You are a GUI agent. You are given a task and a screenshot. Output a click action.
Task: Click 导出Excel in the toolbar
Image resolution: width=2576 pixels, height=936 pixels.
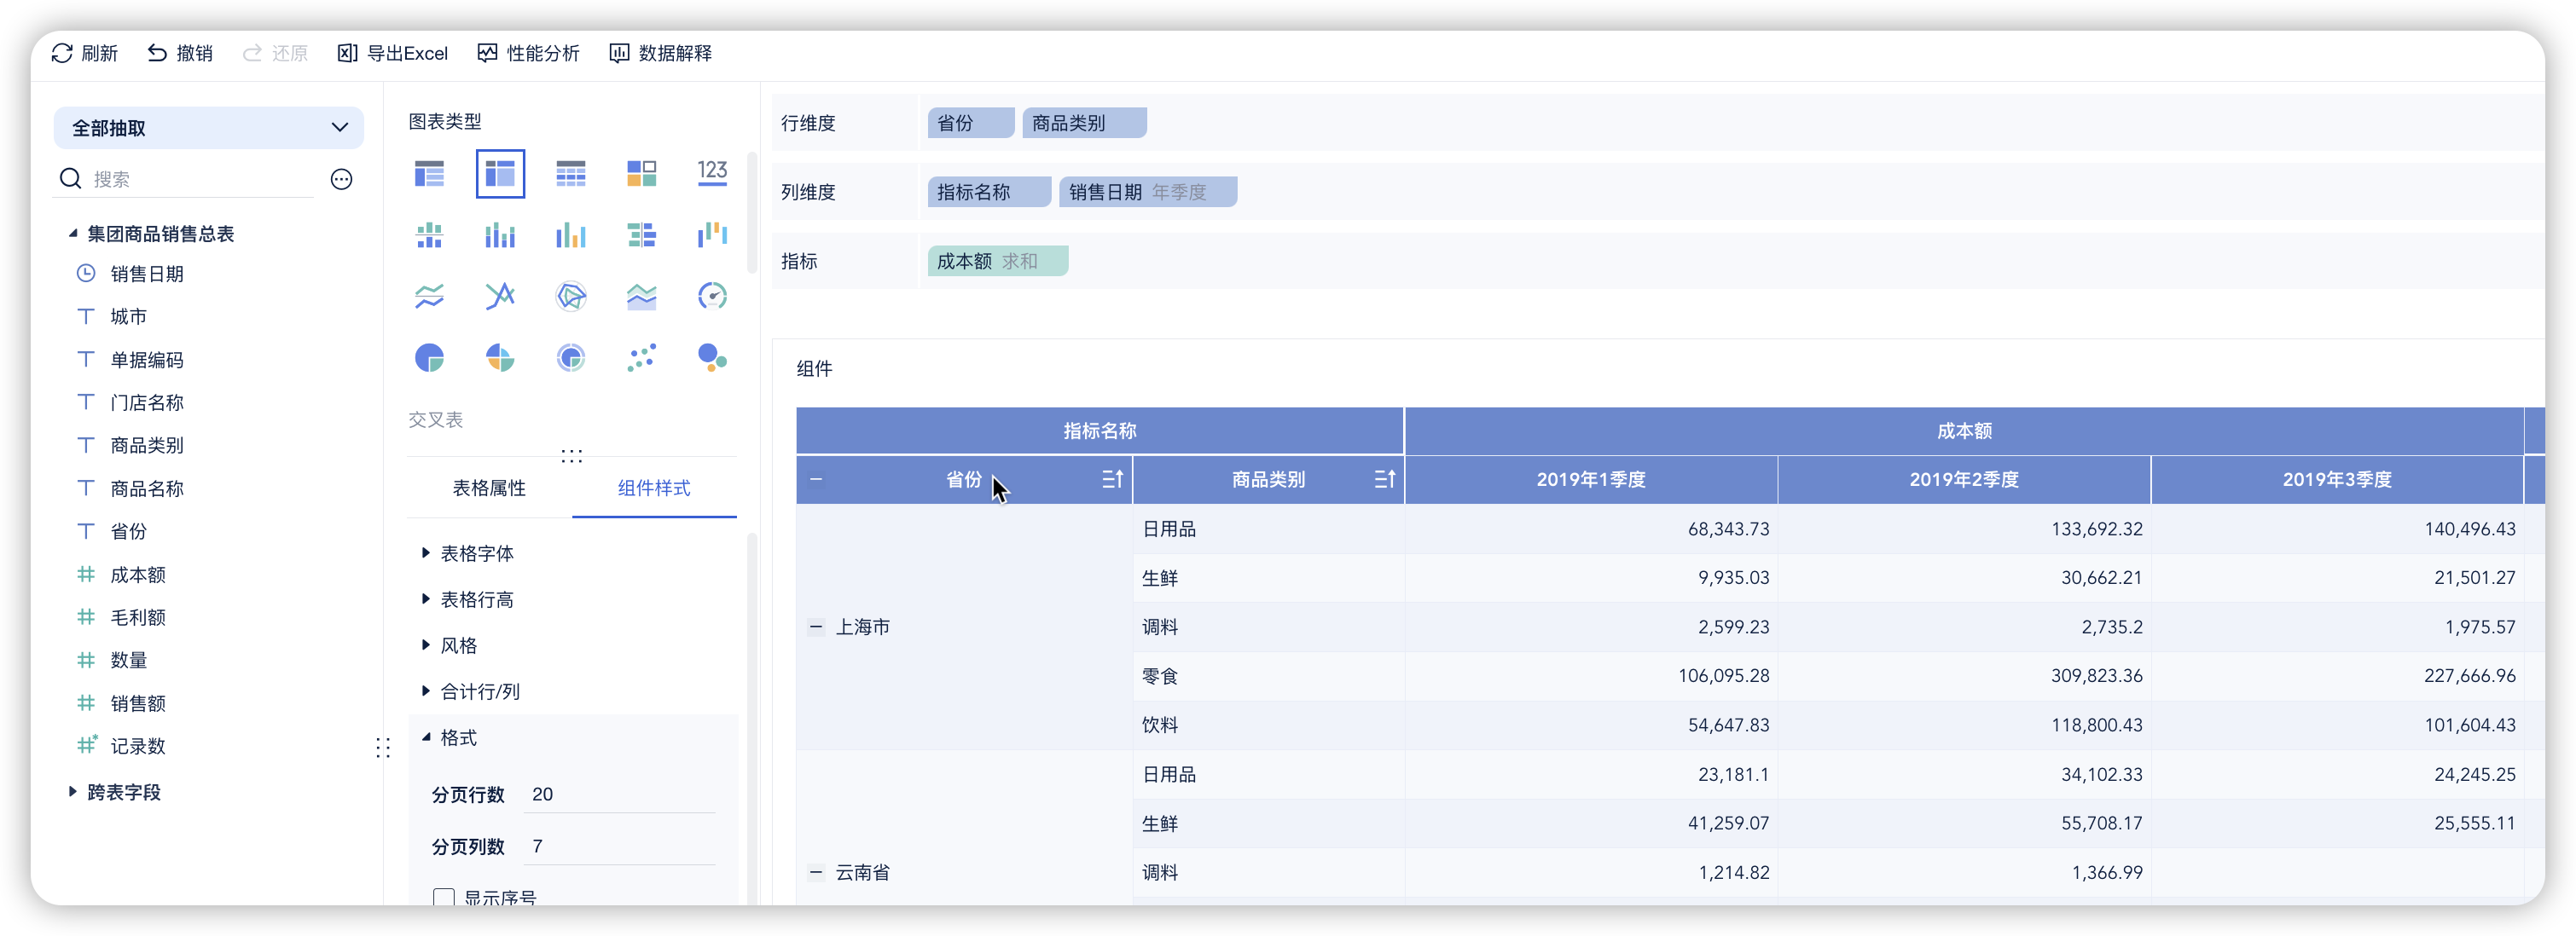(x=393, y=53)
